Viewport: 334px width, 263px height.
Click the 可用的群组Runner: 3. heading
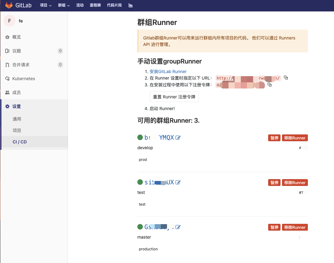click(x=168, y=121)
